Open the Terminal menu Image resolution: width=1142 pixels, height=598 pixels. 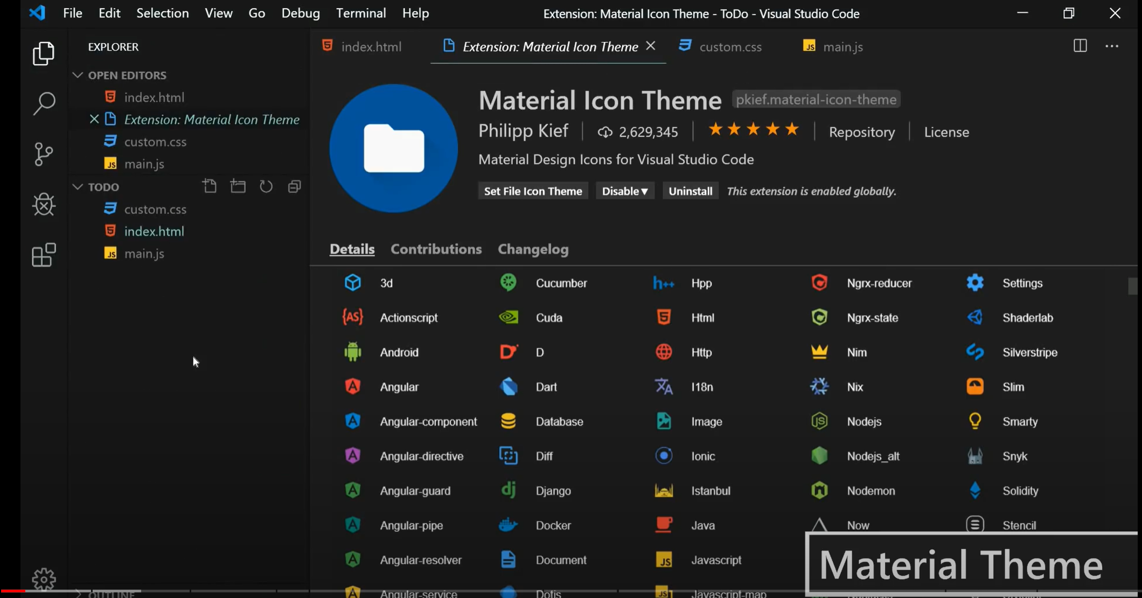pyautogui.click(x=360, y=13)
